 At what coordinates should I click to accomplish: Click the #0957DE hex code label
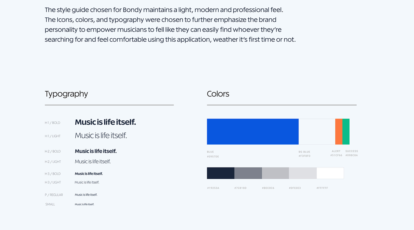pyautogui.click(x=213, y=157)
